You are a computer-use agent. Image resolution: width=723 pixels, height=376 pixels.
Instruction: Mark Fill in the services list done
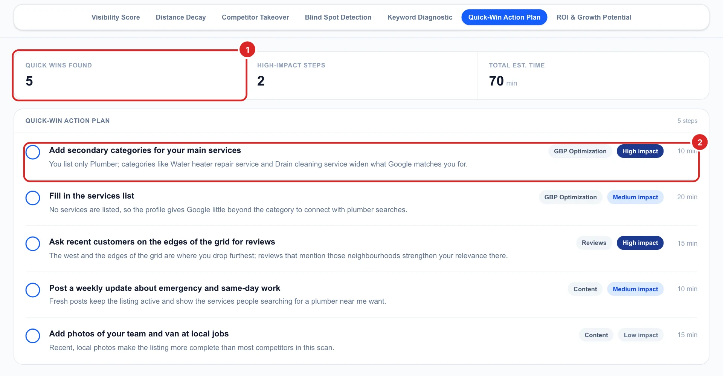[33, 198]
